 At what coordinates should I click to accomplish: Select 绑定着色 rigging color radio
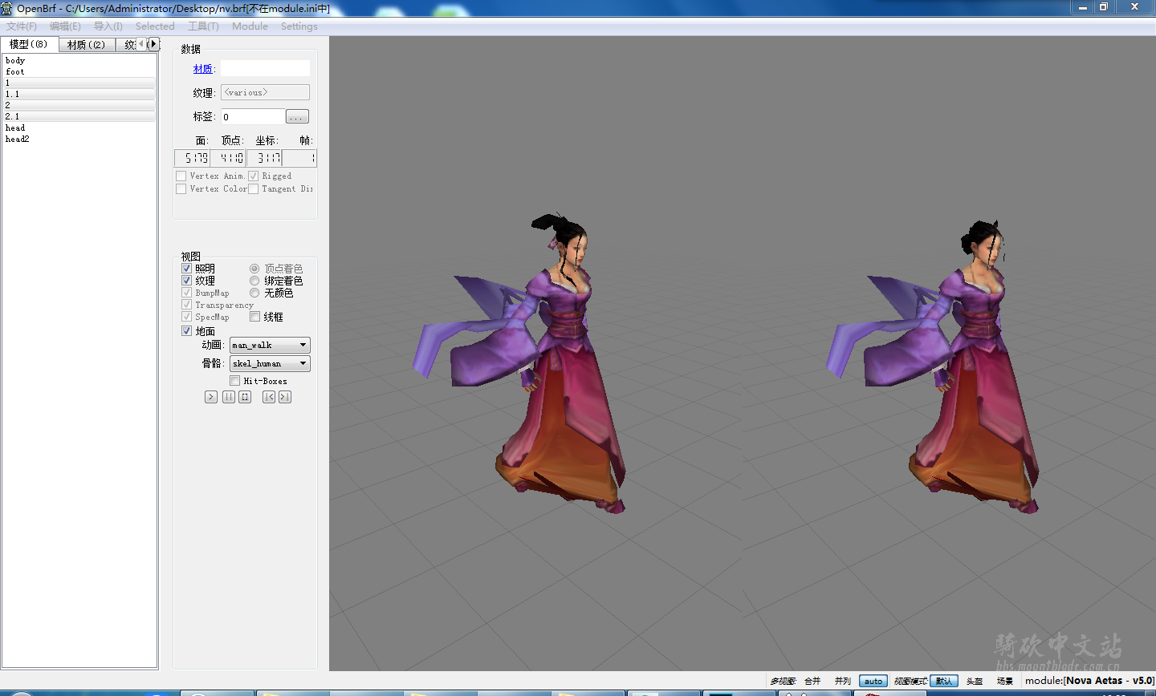tap(254, 281)
